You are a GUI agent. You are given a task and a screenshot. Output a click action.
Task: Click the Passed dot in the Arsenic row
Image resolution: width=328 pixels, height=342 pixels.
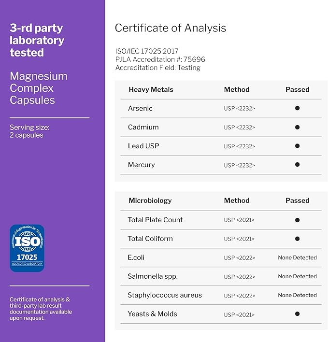pyautogui.click(x=297, y=108)
